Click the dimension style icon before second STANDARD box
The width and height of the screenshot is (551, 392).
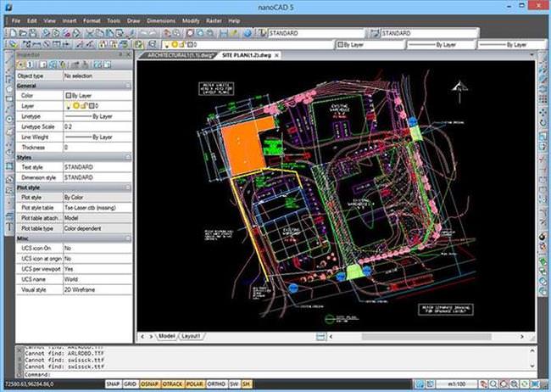375,33
